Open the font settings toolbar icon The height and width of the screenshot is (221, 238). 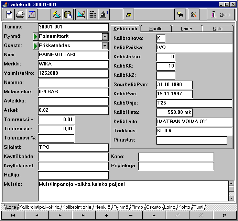[32, 14]
